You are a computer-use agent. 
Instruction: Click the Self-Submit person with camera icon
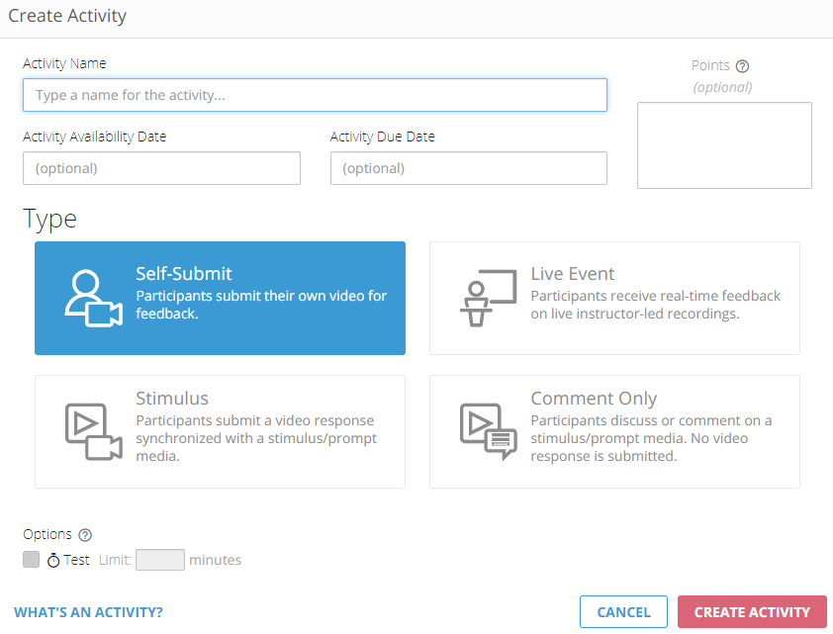coord(94,299)
